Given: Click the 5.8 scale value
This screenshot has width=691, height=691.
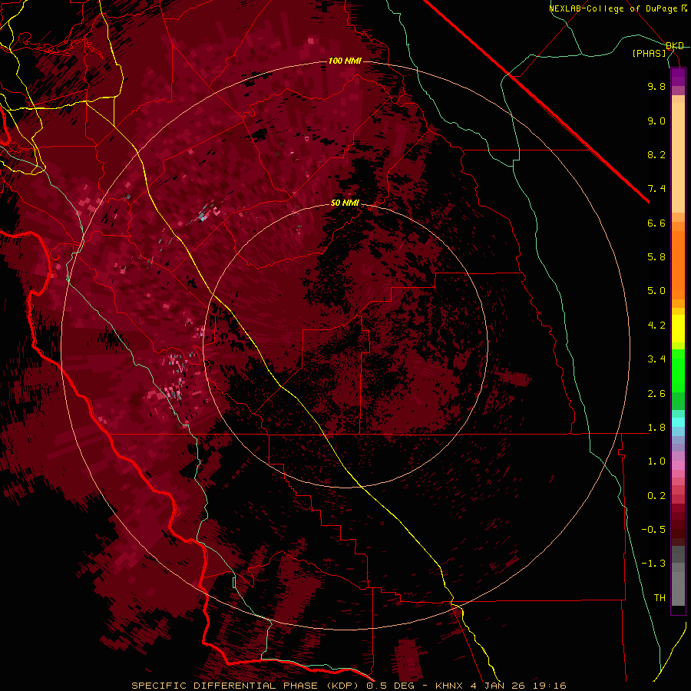Looking at the screenshot, I should [x=656, y=257].
